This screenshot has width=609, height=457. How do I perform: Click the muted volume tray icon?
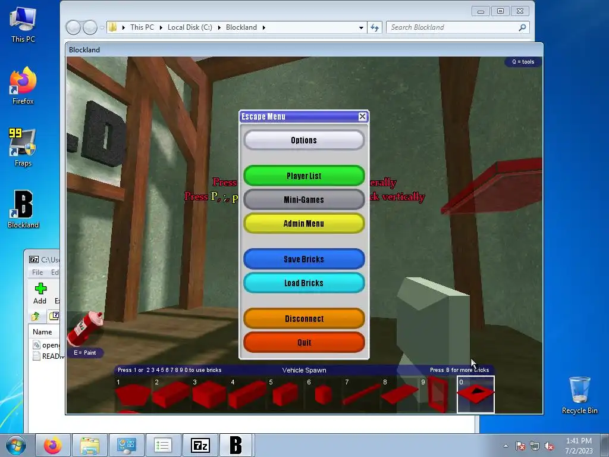pos(549,446)
